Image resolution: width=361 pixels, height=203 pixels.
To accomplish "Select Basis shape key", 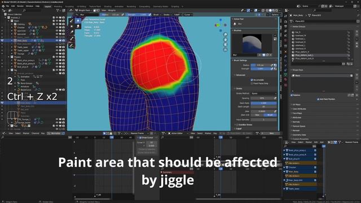I will [x=322, y=76].
